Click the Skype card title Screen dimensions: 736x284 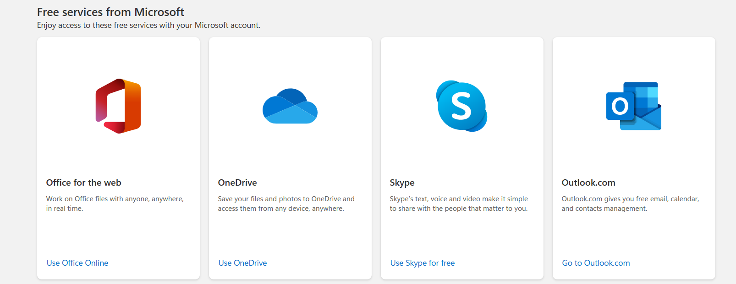tap(402, 182)
